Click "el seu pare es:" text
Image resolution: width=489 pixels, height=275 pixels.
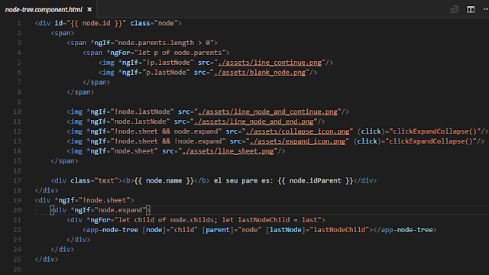pos(244,181)
